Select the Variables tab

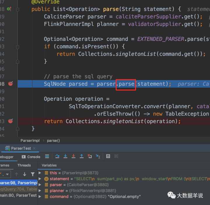point(49,165)
